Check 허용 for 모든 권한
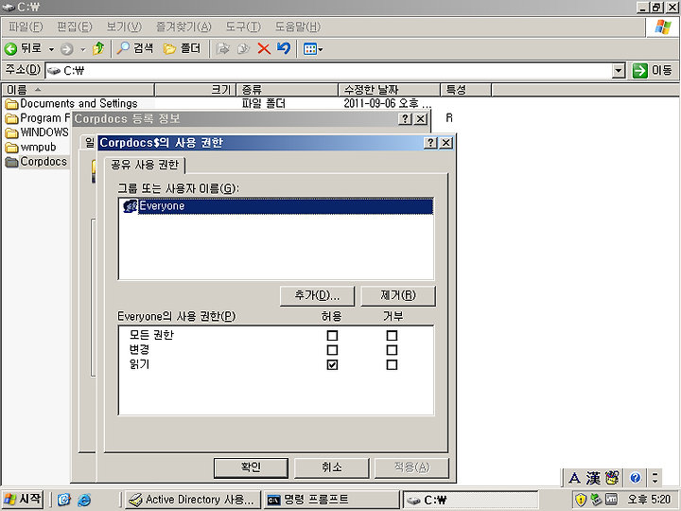Viewport: 681px width, 511px height. point(332,335)
